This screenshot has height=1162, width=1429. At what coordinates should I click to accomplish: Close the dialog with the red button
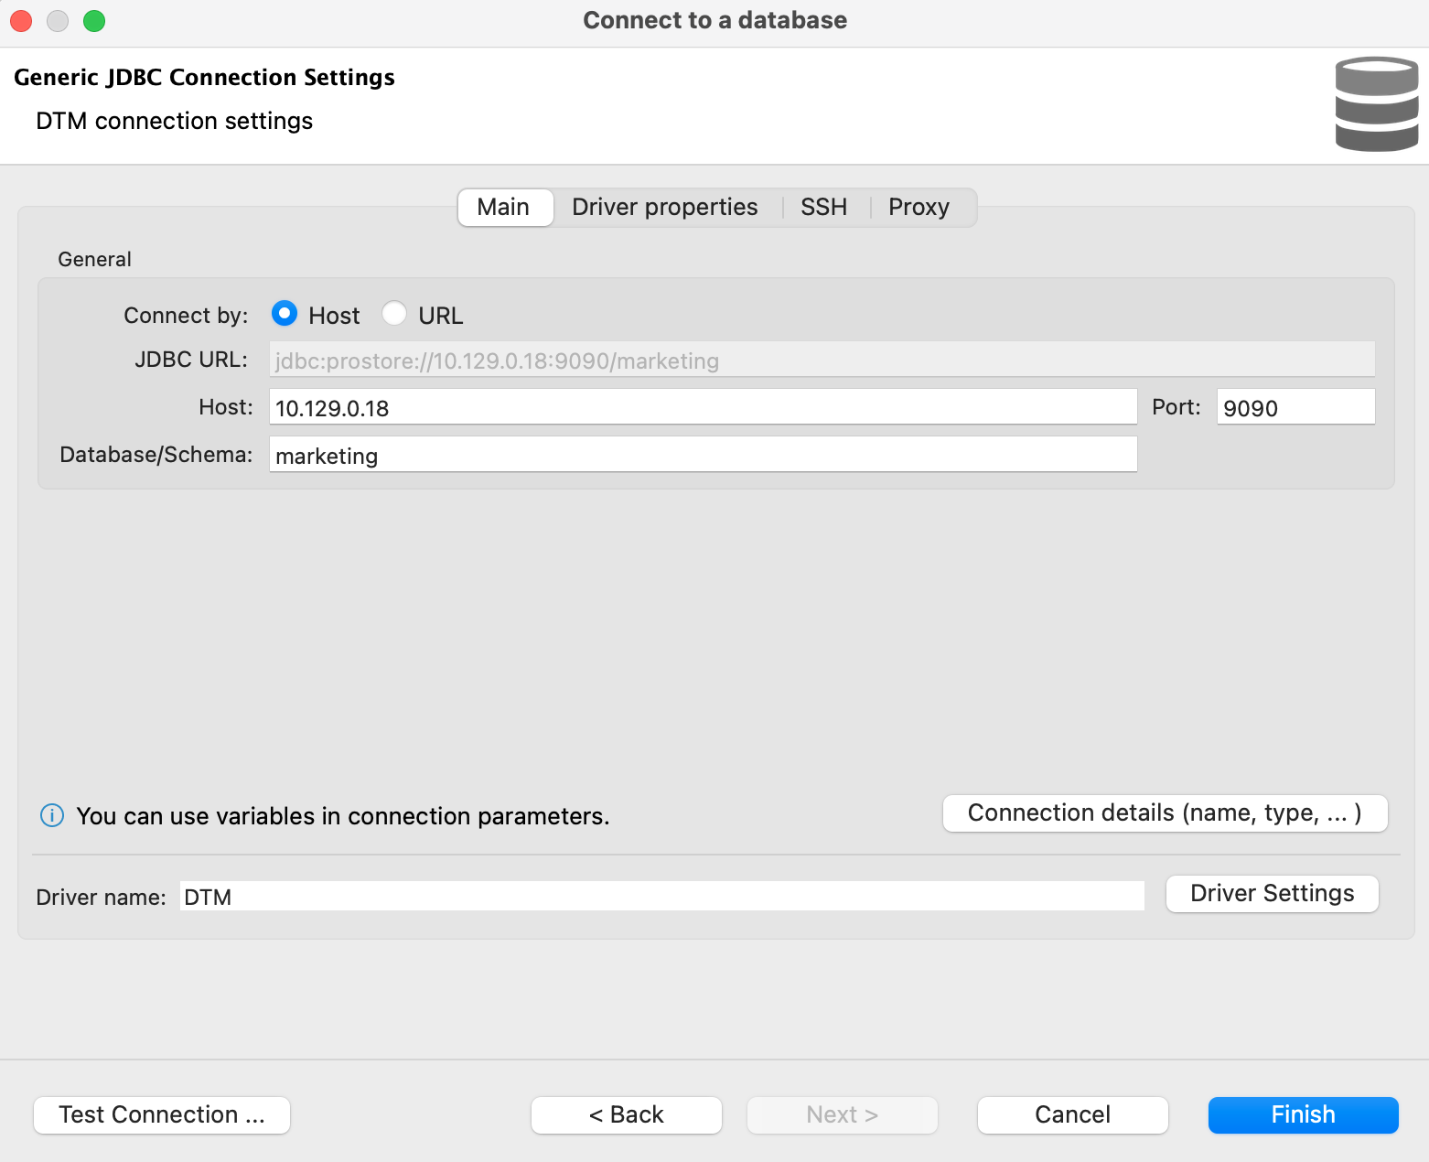pyautogui.click(x=21, y=20)
